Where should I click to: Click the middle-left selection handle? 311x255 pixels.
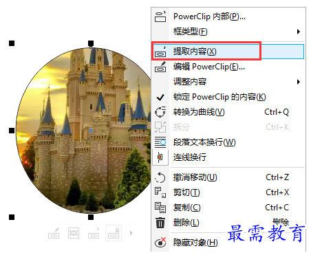coord(12,131)
